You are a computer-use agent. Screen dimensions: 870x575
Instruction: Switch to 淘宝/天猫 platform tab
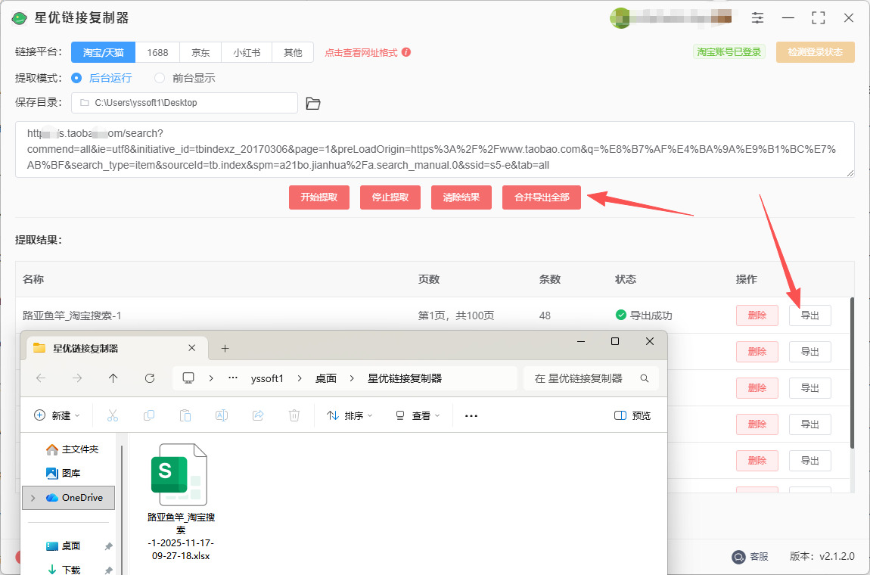(103, 52)
